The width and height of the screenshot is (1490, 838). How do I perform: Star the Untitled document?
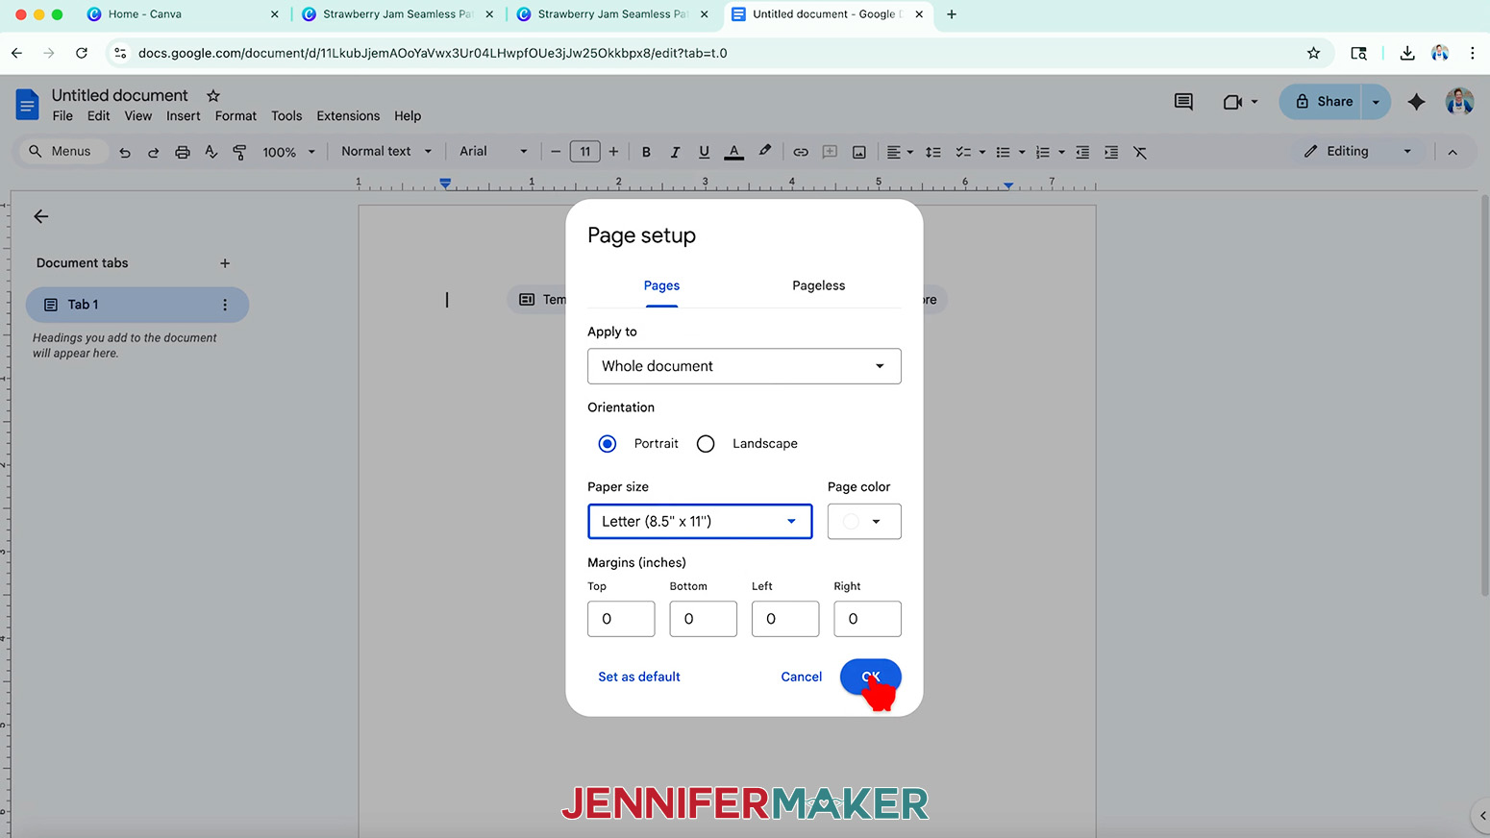click(213, 95)
